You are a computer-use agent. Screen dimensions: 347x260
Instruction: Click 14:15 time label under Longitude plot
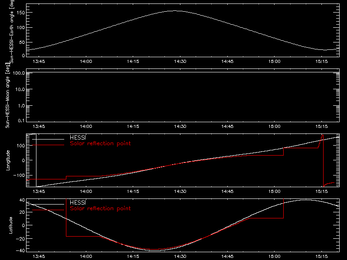pos(133,191)
